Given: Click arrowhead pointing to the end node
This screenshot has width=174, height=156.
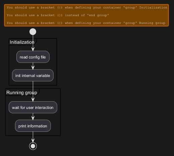Looking at the screenshot, I should (x=33, y=141).
